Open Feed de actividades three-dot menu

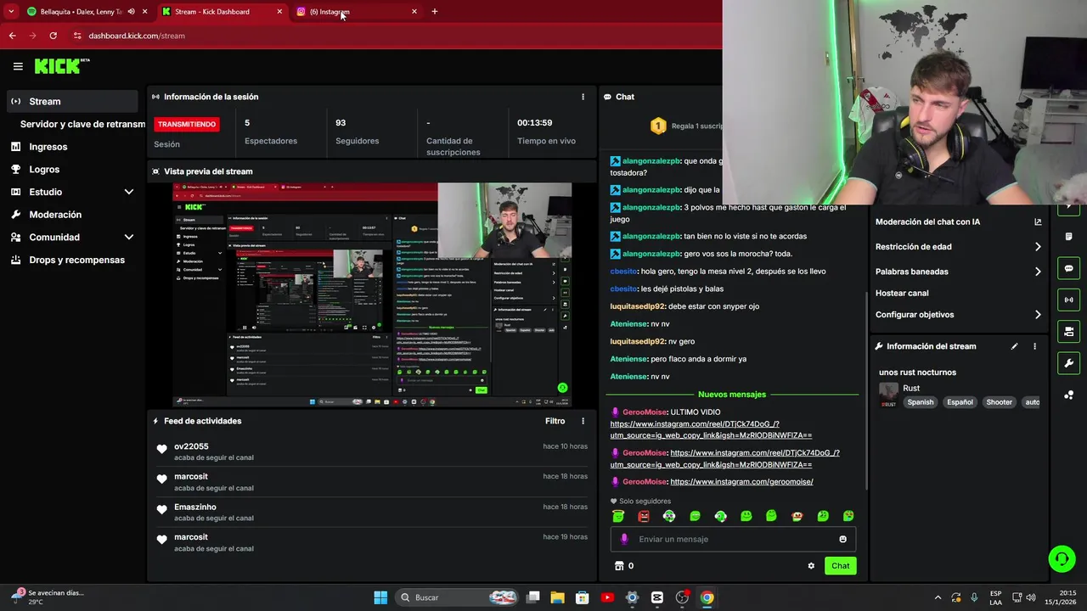tap(583, 421)
